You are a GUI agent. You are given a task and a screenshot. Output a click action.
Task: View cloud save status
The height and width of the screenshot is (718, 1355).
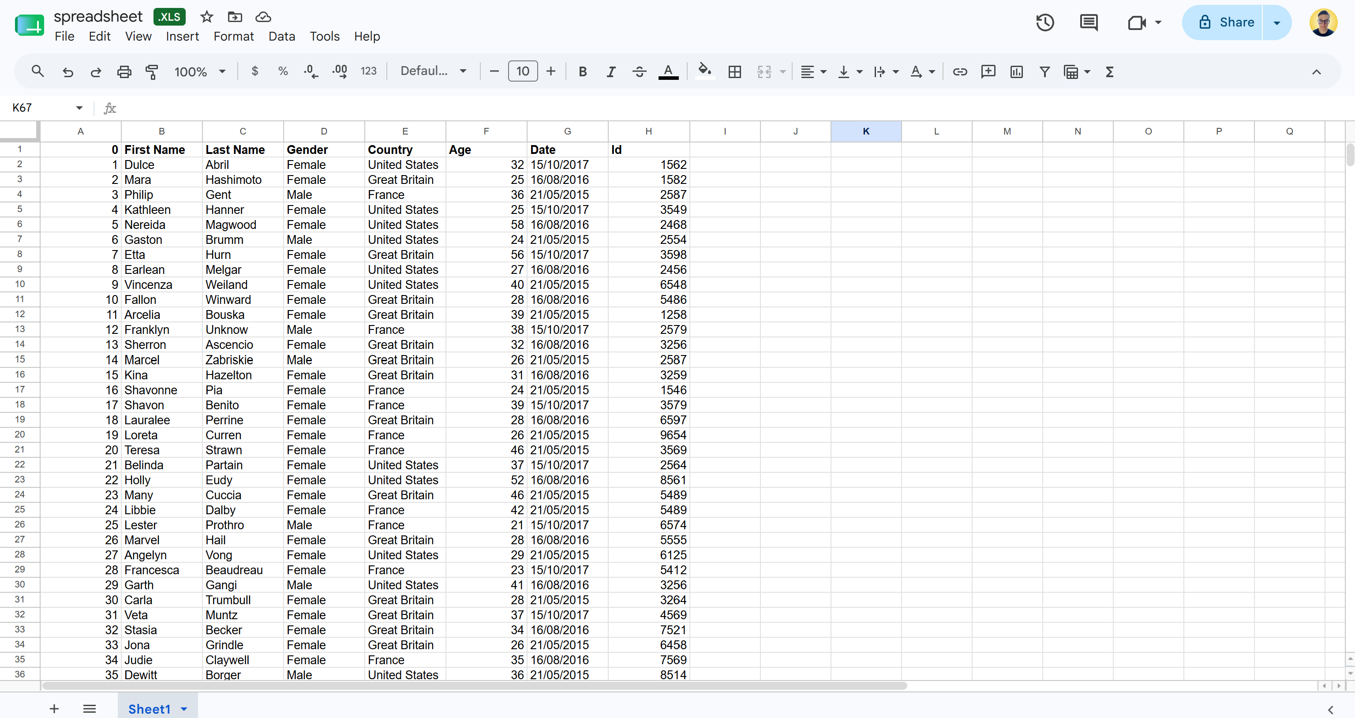(263, 17)
